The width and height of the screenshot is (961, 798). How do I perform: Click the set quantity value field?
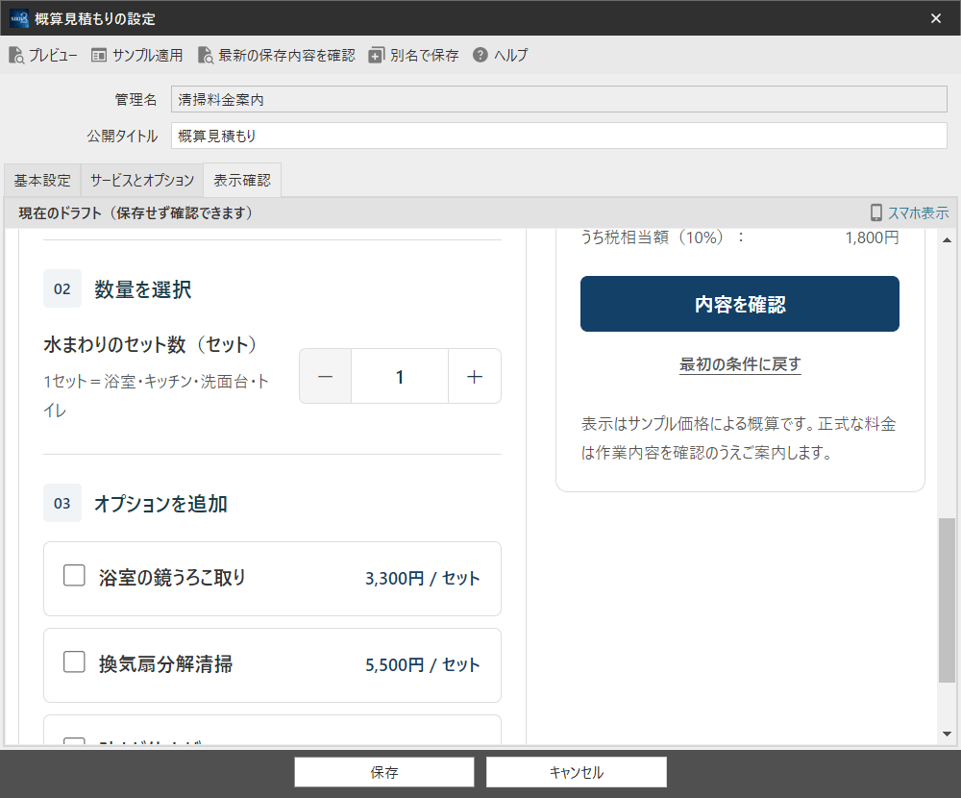click(x=400, y=377)
